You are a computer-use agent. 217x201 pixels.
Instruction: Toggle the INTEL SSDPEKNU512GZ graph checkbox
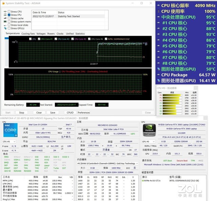[106, 39]
